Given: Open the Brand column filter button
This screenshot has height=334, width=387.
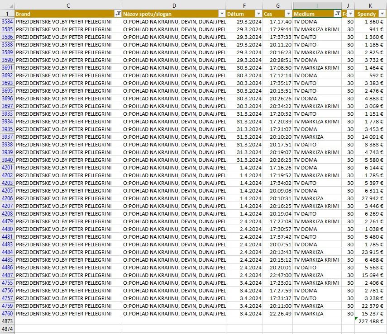Looking at the screenshot, I should pos(118,14).
